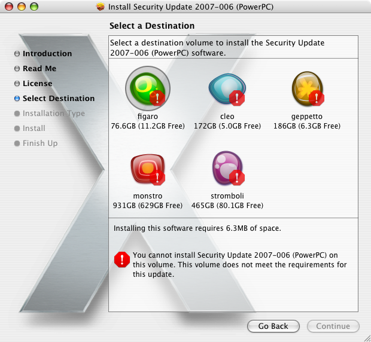Click the Select a Destination heading

152,26
